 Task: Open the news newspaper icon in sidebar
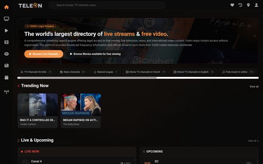coord(6,66)
